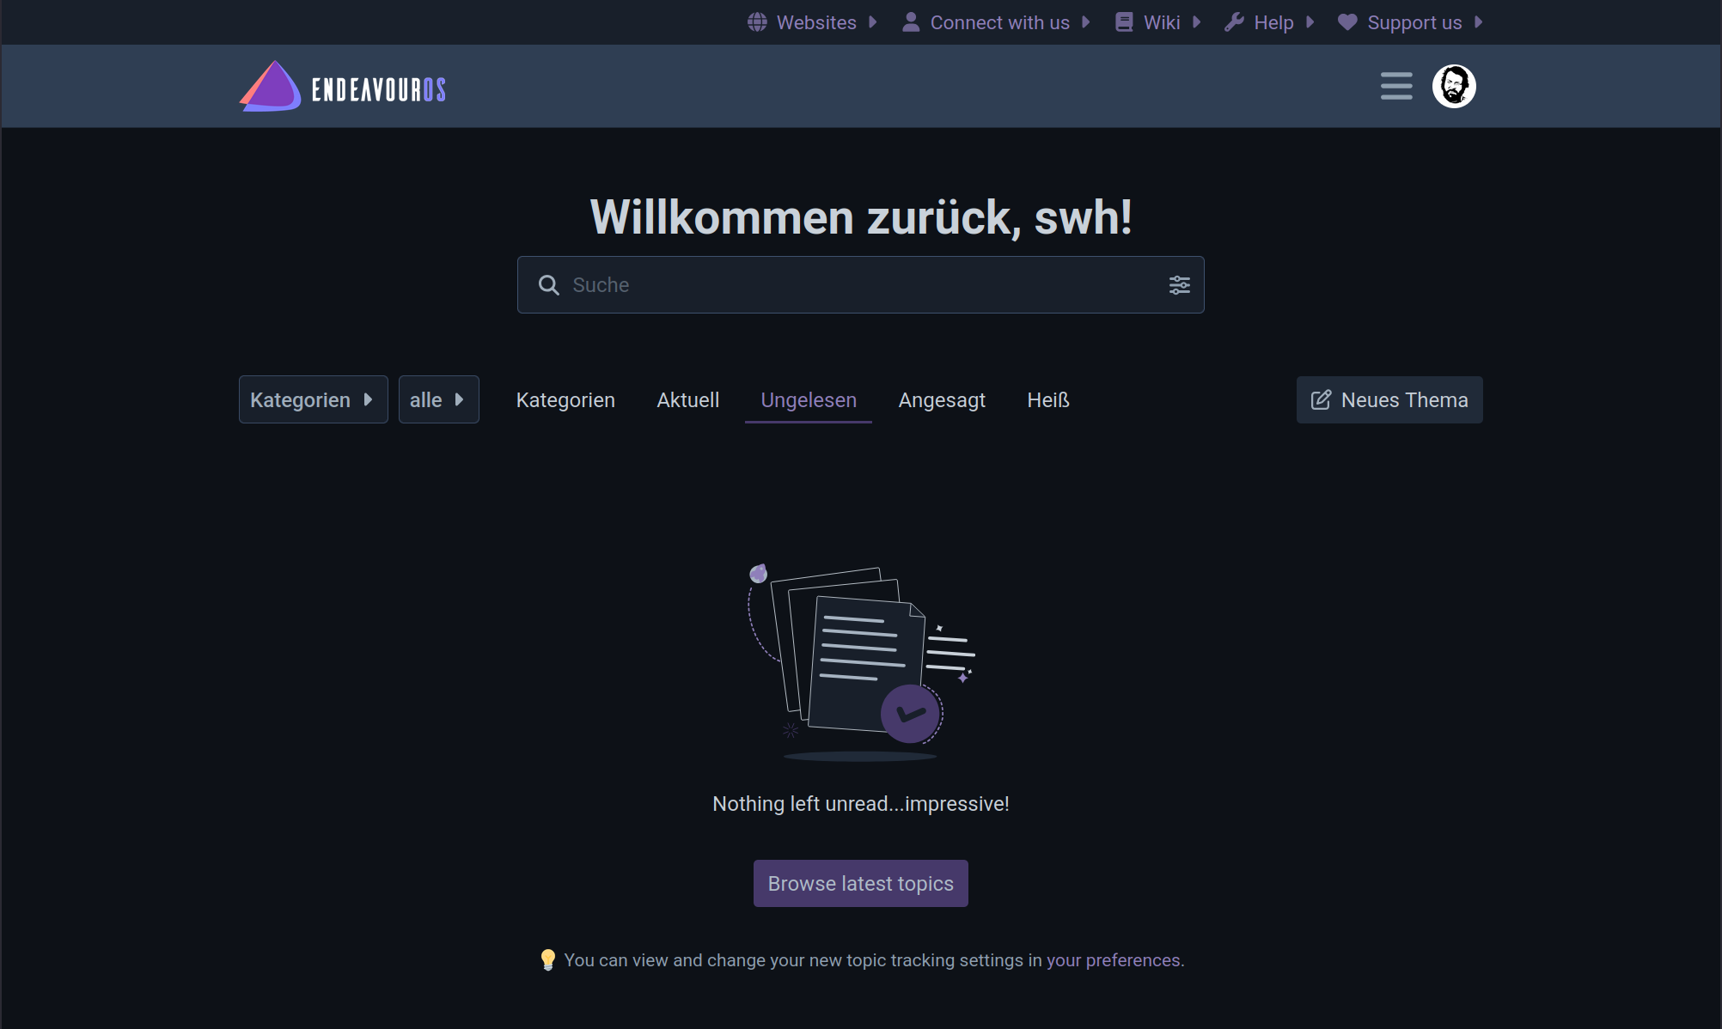This screenshot has height=1029, width=1722.
Task: Open advanced search filter options icon
Action: point(1179,285)
